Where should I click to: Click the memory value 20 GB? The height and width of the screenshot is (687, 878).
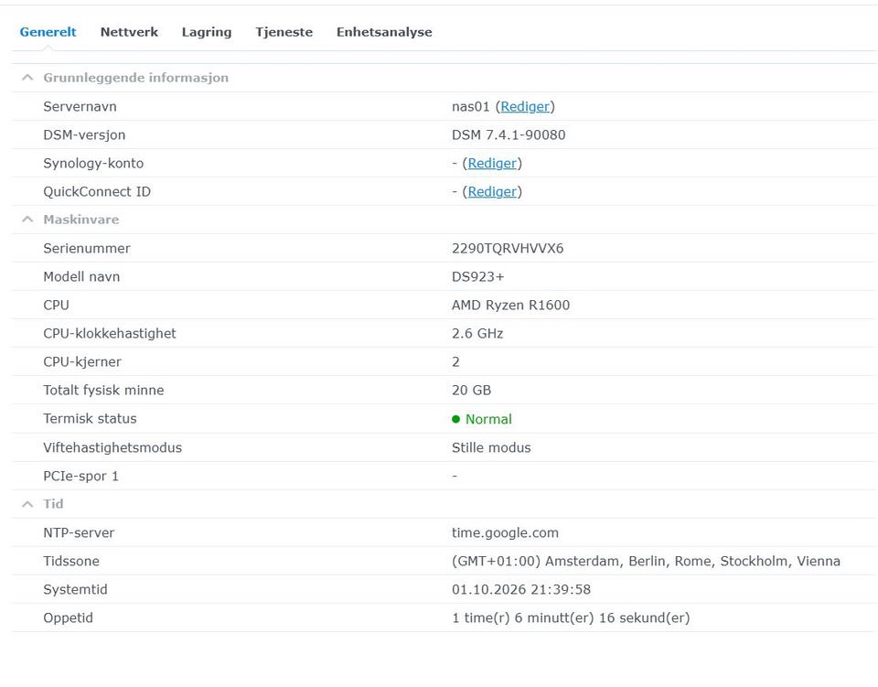click(472, 391)
